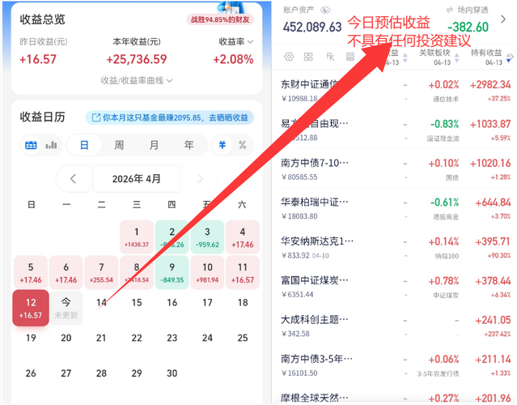The image size is (517, 405).
Task: Select yuan ¥ amount display
Action: (222, 145)
